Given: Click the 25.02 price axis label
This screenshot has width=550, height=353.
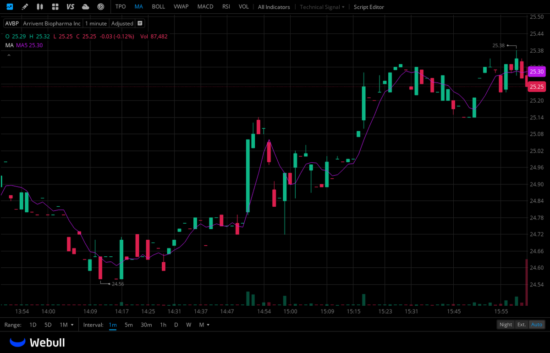Looking at the screenshot, I should coord(536,151).
